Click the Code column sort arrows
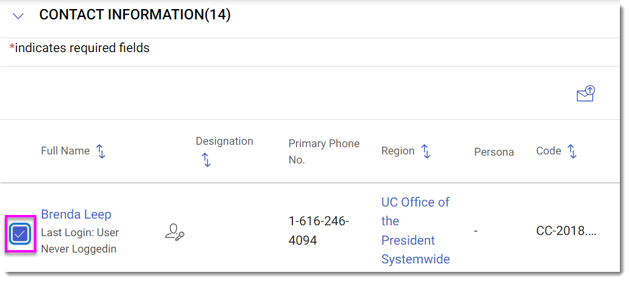 571,151
